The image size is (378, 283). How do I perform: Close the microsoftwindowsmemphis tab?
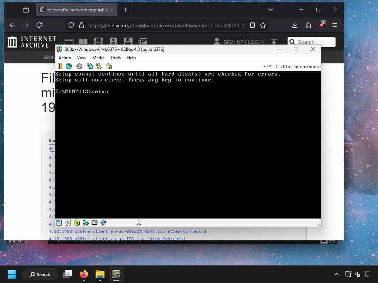pos(111,10)
